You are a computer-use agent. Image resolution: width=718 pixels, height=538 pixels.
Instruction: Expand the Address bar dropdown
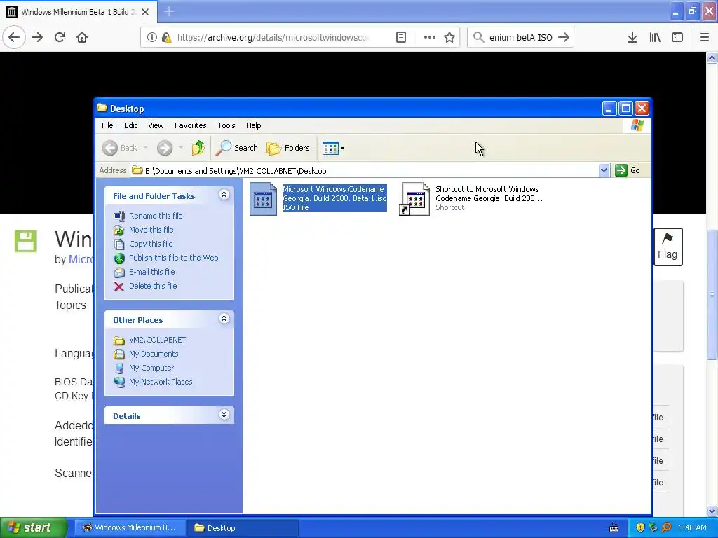(x=604, y=170)
